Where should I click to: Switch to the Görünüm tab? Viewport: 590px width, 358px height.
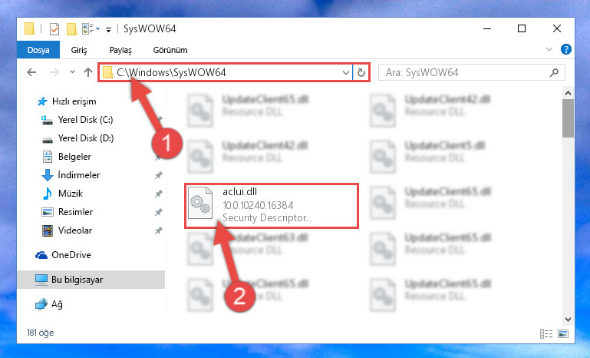pos(170,50)
